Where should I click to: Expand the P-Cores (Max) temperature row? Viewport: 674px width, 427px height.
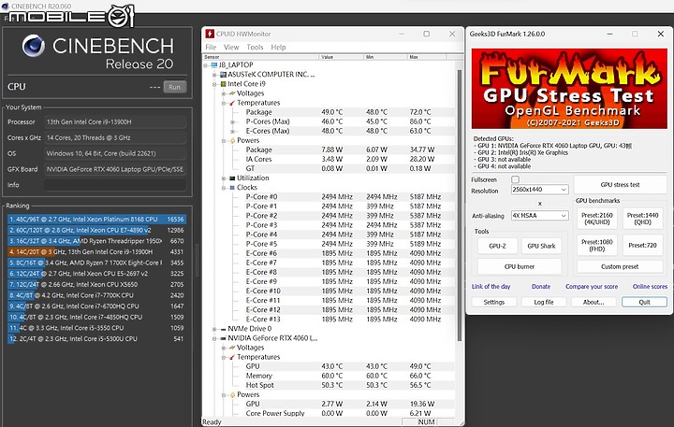point(232,121)
